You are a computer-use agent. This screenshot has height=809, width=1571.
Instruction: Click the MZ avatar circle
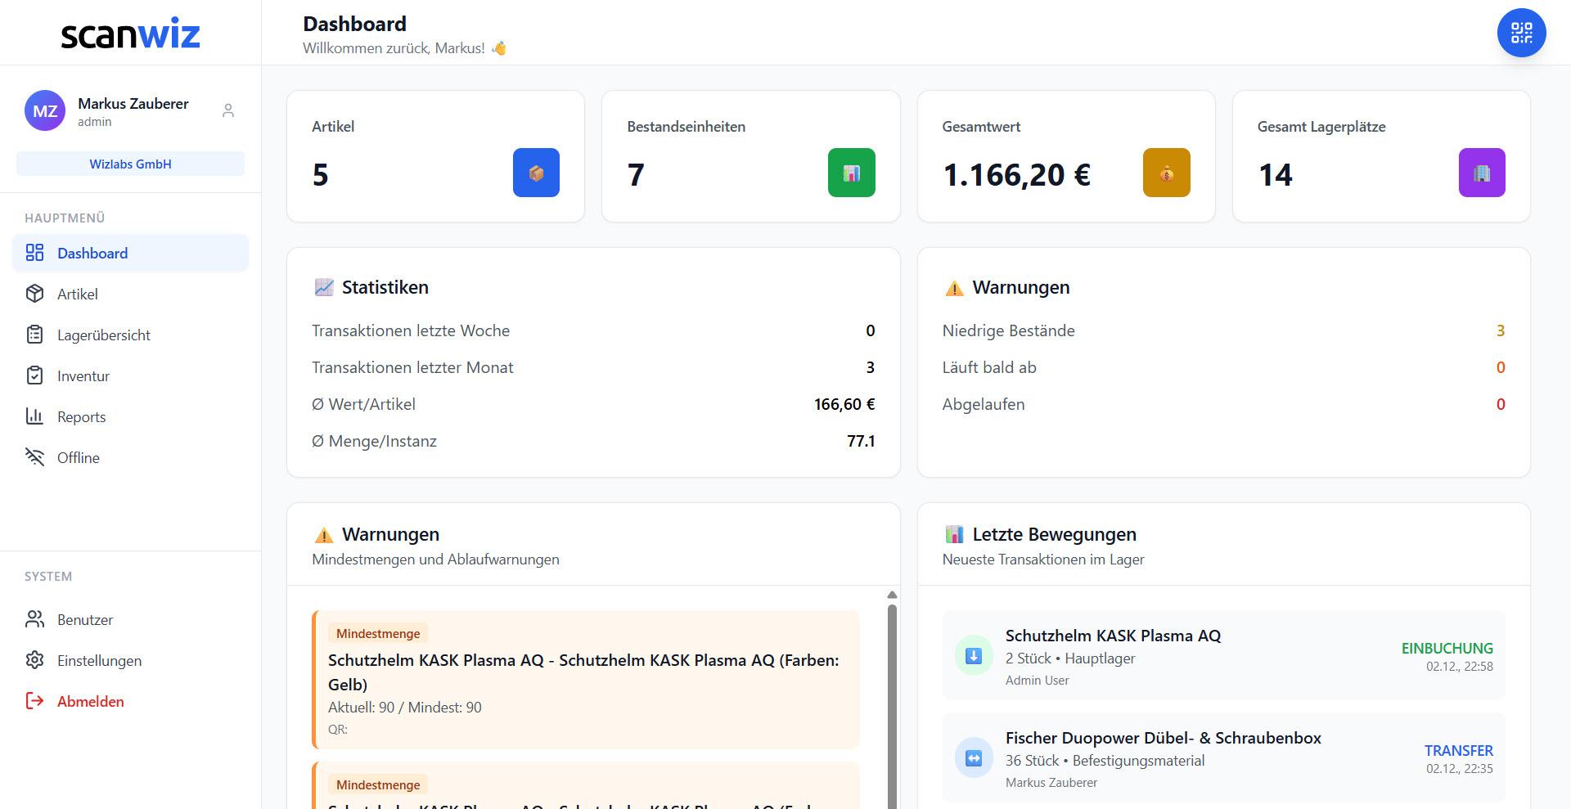click(x=45, y=110)
